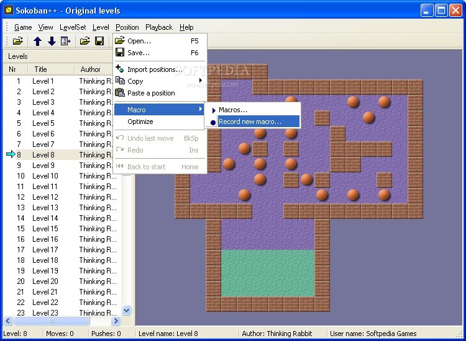The width and height of the screenshot is (466, 341).
Task: Sort levels by the Nr column header
Action: click(16, 69)
